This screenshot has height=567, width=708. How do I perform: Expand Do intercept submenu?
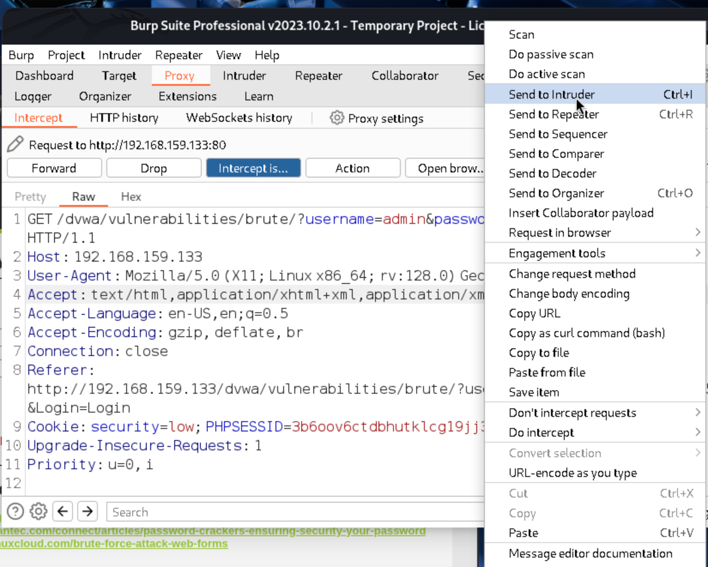[x=596, y=432]
